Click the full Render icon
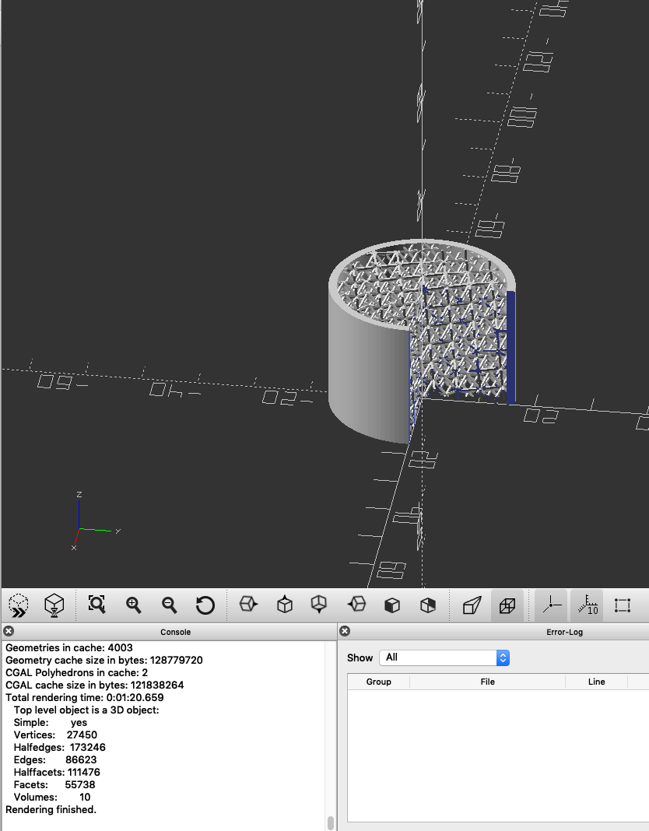Screen dimensions: 649x831 (x=54, y=605)
